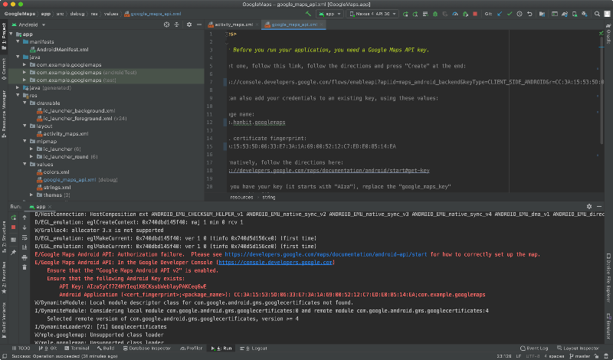Screen dimensions: 613x360
Task: Click the Scroll to End icon in Run panel
Action: (25, 247)
